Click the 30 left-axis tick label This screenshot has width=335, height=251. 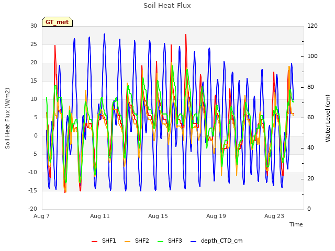[x=33, y=26]
